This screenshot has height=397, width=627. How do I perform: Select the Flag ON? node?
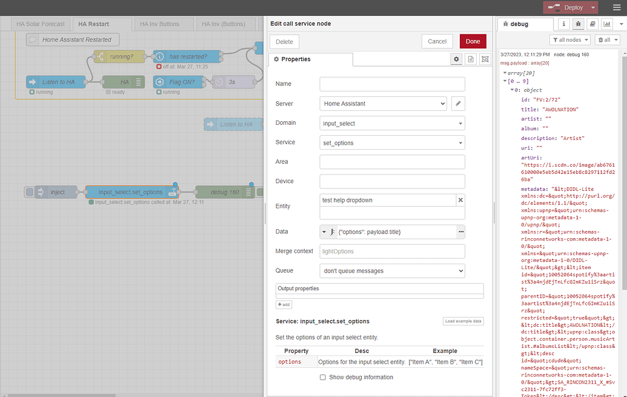pos(178,82)
